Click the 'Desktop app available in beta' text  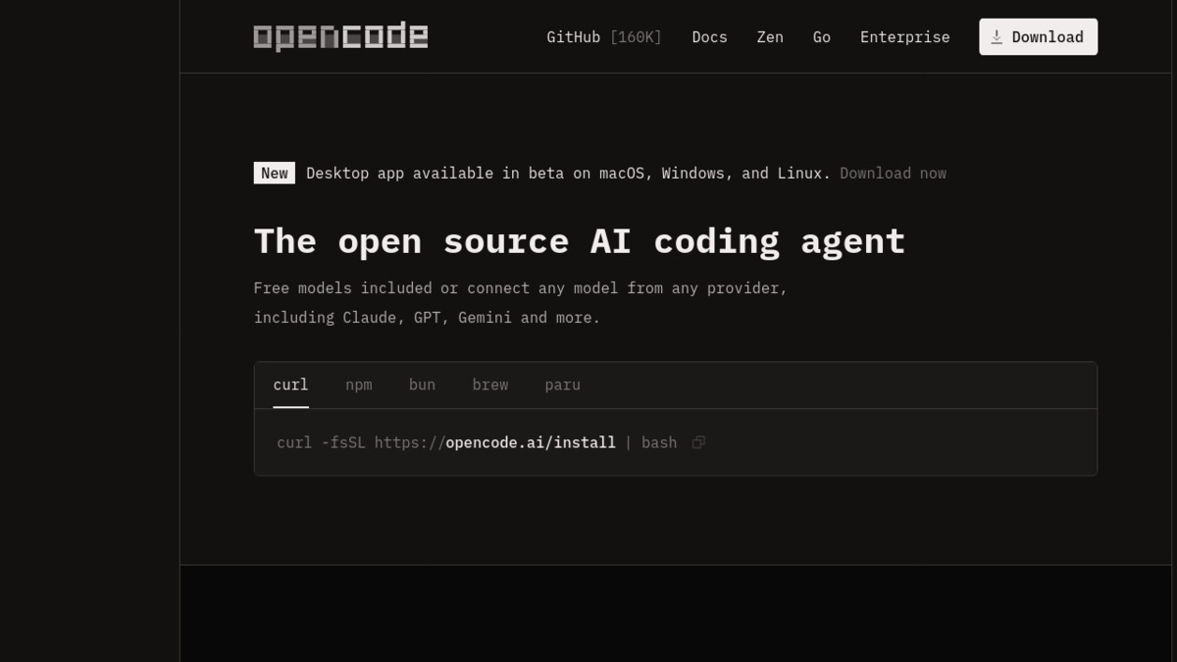point(568,174)
